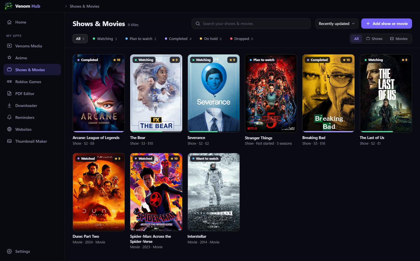Filter by Plan to watch tab
Image resolution: width=420 pixels, height=261 pixels.
pos(141,39)
